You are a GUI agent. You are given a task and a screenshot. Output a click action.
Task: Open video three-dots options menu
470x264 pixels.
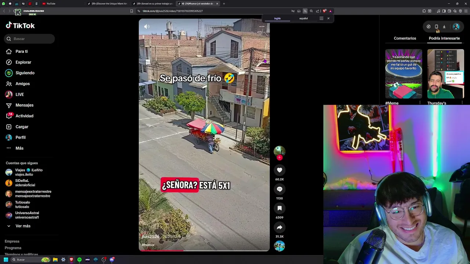[262, 26]
